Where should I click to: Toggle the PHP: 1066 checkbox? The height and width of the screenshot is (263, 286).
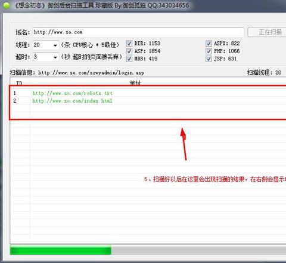209,51
